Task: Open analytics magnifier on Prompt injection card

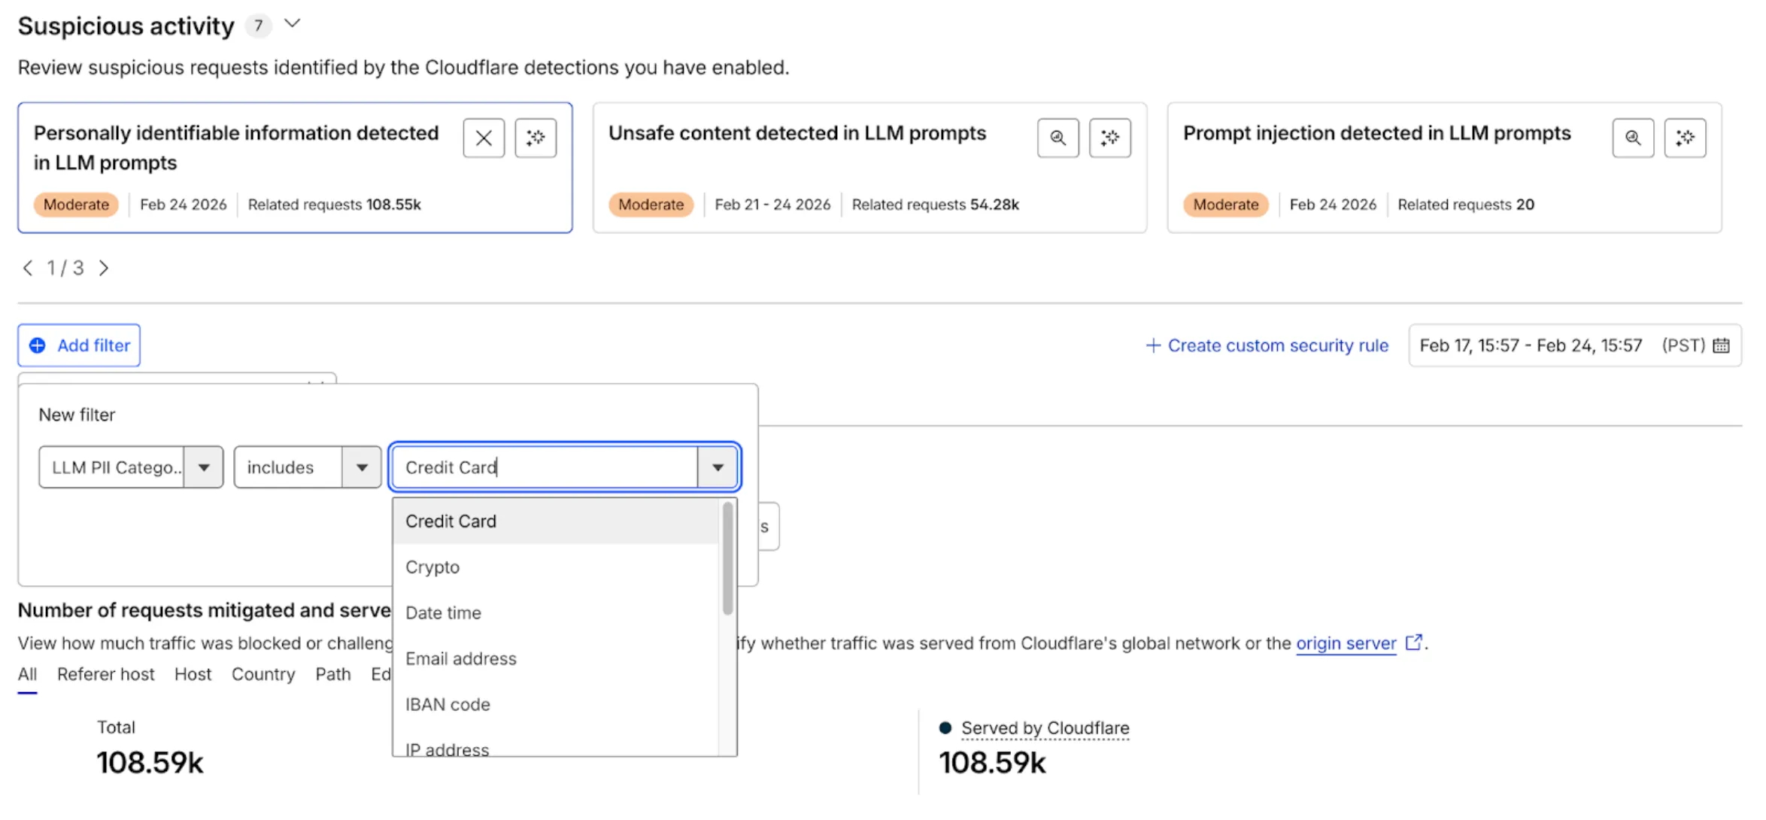Action: tap(1633, 138)
